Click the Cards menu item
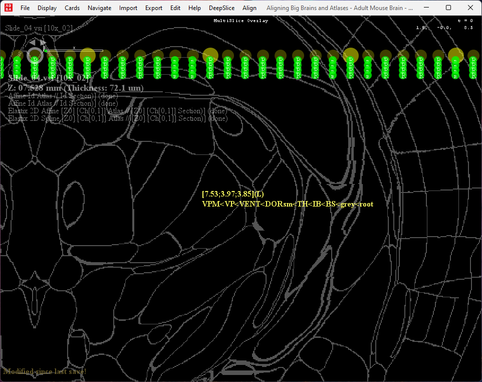Image resolution: width=482 pixels, height=382 pixels. point(72,8)
